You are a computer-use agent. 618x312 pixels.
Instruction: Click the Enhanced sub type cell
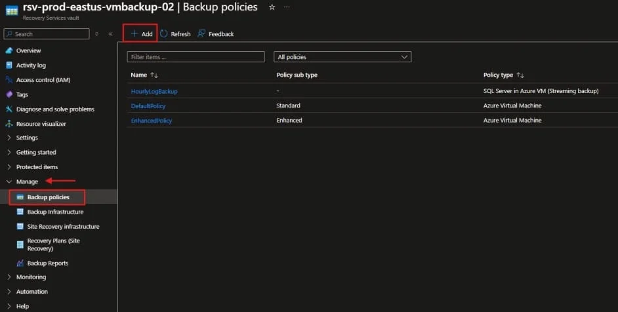click(x=289, y=120)
